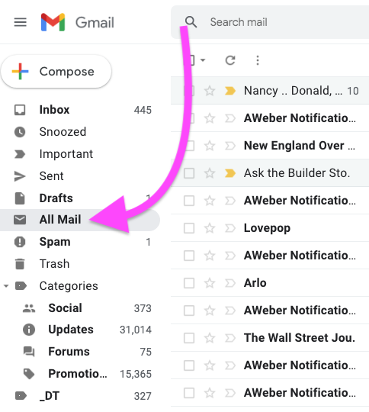Toggle importance marker on New England Over row
The image size is (369, 412).
(x=230, y=146)
